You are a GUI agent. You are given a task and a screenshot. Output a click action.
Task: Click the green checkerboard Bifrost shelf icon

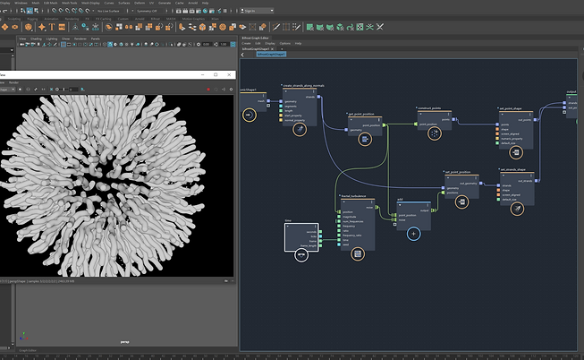pos(360,27)
